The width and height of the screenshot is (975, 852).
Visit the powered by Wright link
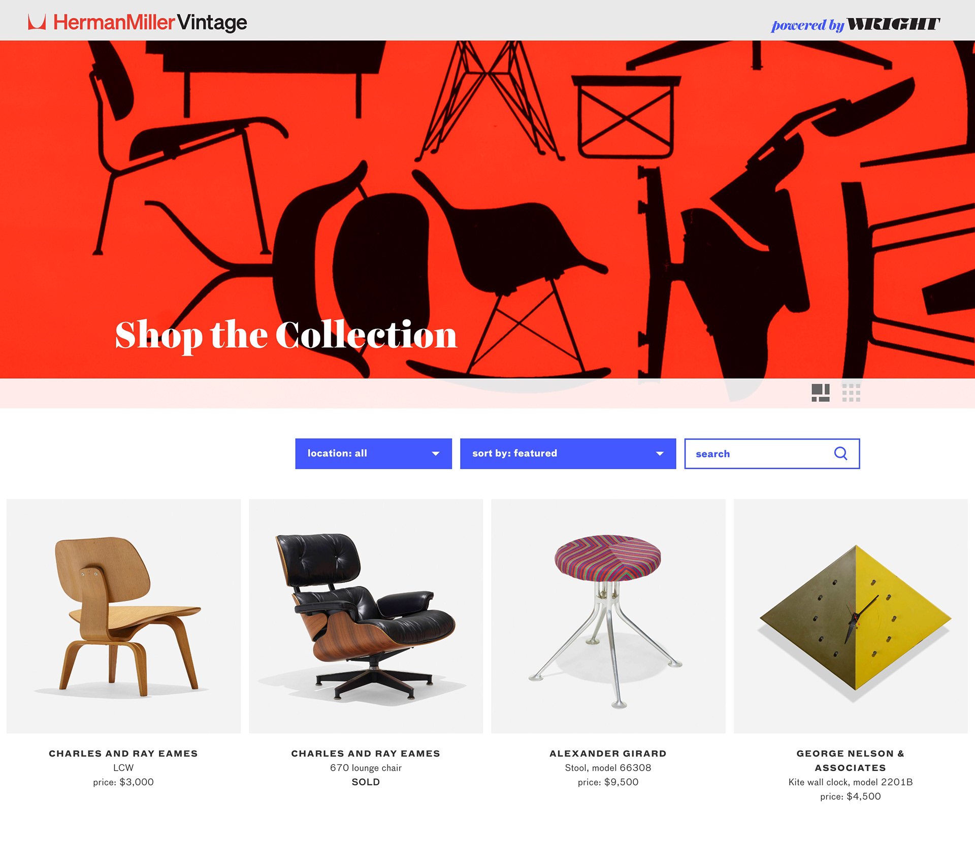(856, 24)
